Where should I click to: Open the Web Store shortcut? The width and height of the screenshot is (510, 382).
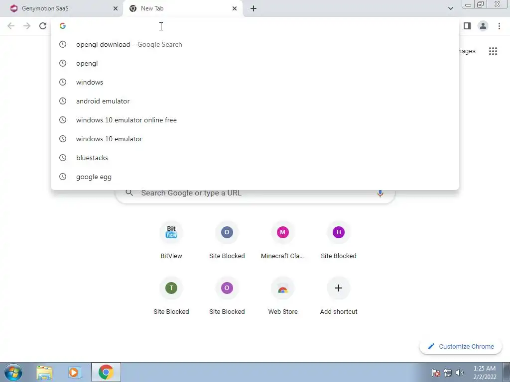pos(283,296)
